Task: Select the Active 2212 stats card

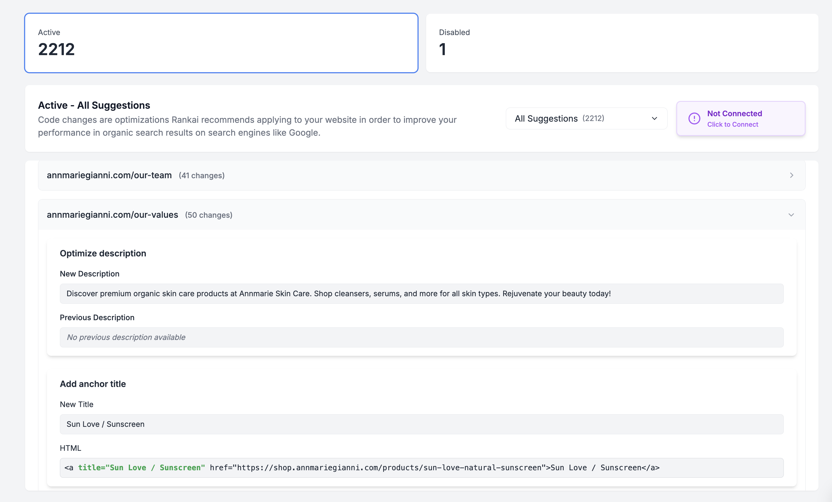Action: (221, 43)
